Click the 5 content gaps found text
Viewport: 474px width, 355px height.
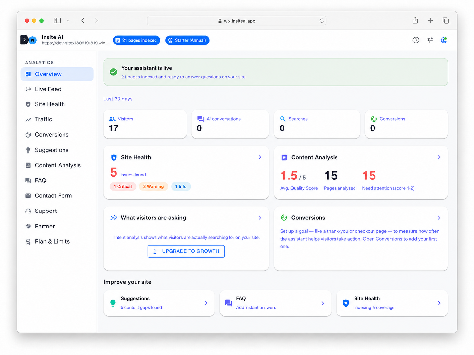pos(141,308)
